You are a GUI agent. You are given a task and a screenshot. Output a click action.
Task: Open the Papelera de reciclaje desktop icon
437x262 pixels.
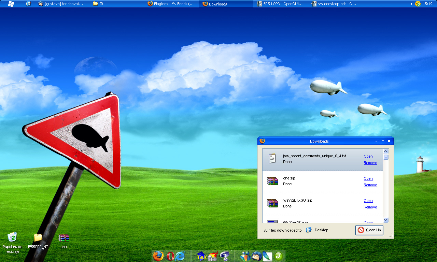click(12, 243)
